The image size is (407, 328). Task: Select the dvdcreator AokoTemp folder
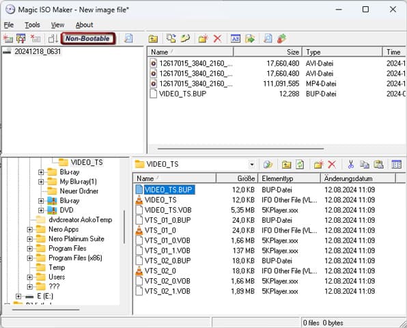pyautogui.click(x=80, y=220)
